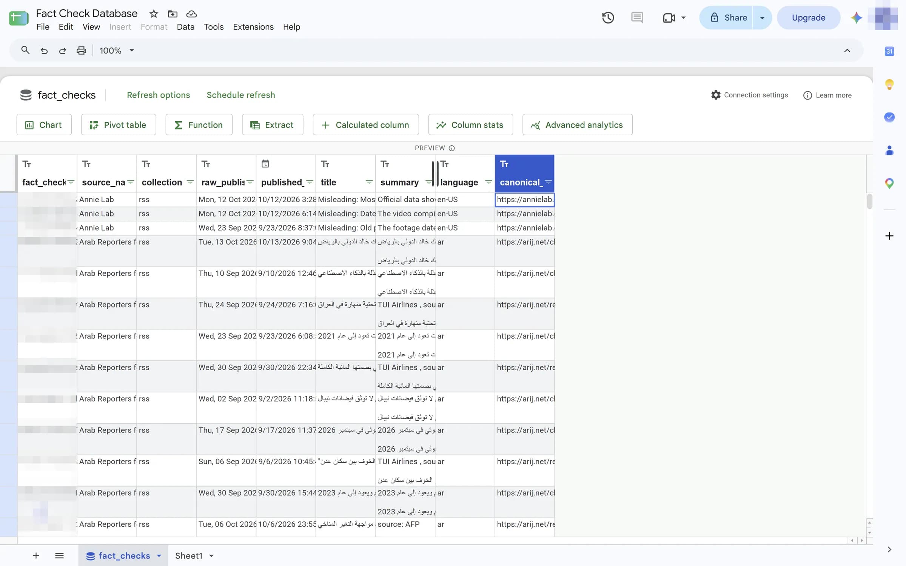Open the zoom 100% dropdown

coord(117,51)
